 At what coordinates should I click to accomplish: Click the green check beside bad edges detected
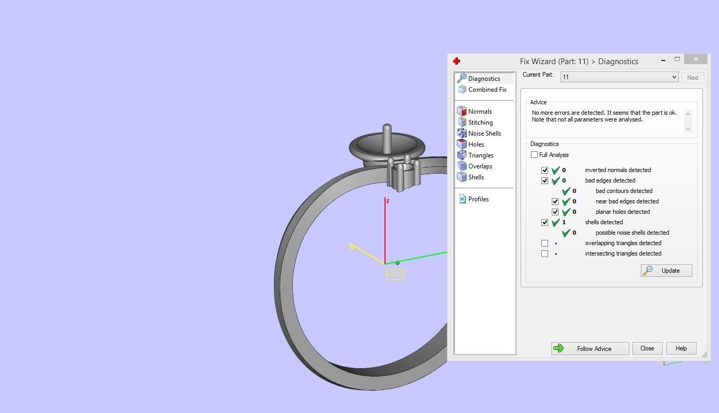[x=556, y=180]
